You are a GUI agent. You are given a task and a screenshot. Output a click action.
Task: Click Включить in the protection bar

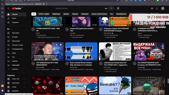[x=38, y=4]
